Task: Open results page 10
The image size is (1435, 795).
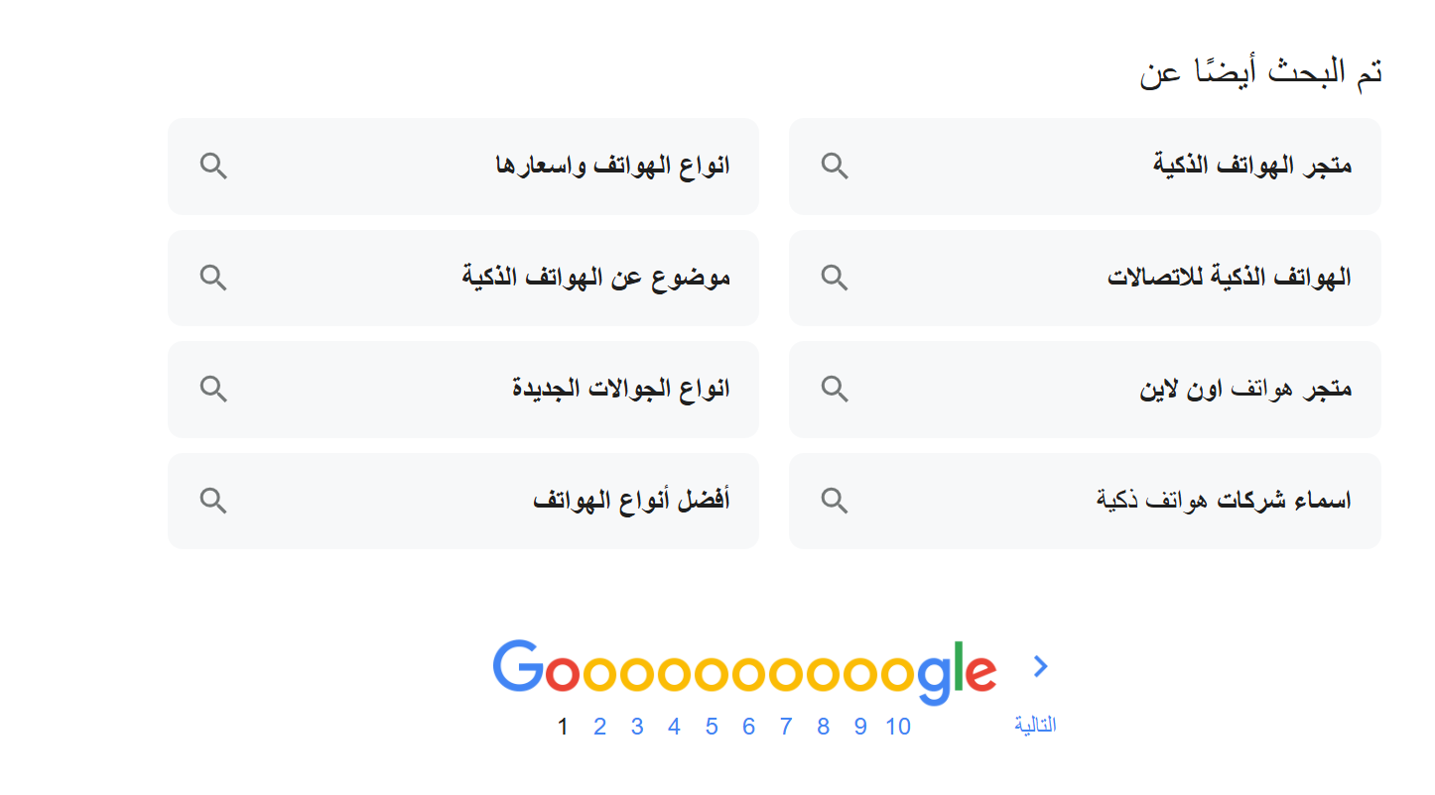Action: tap(898, 726)
